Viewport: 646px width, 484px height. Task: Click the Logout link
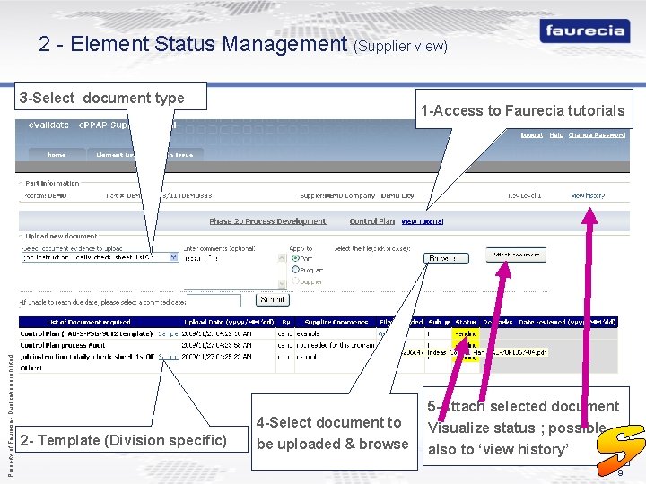tap(531, 135)
